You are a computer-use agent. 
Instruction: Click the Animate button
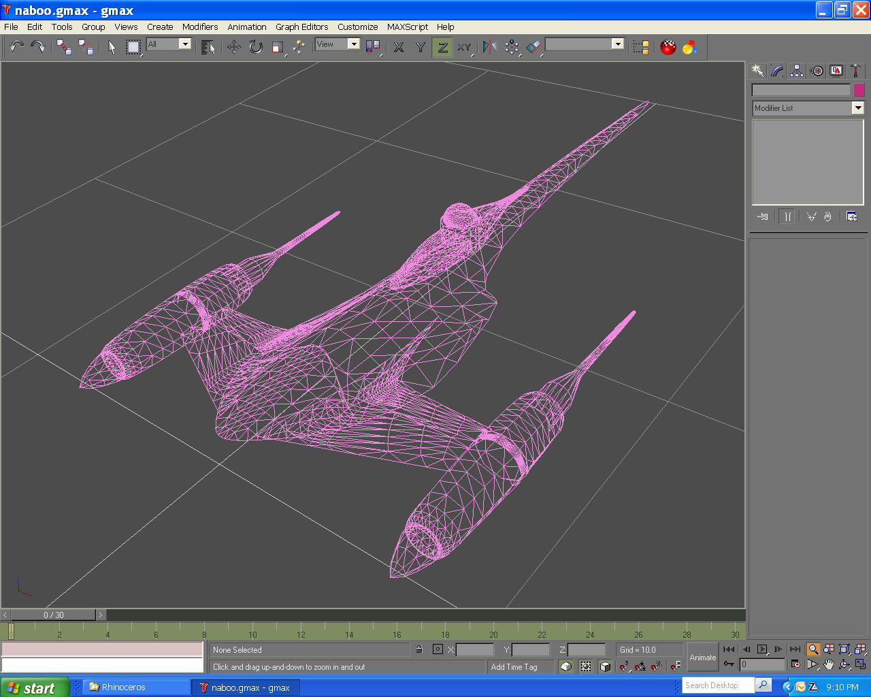[703, 657]
